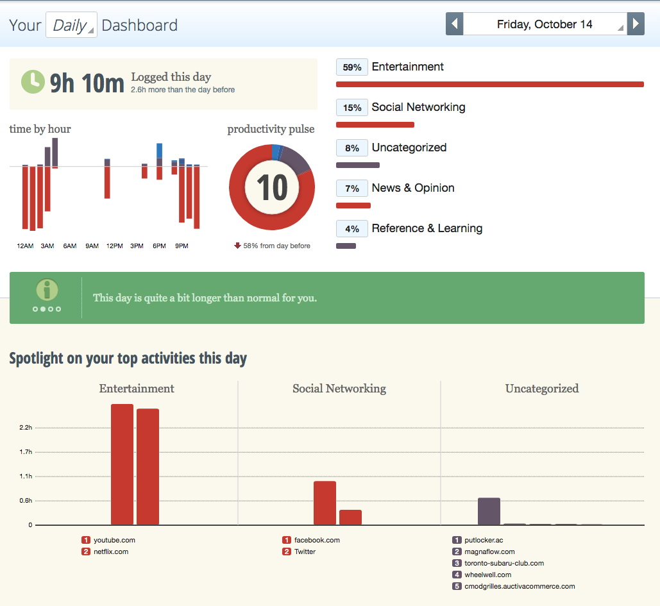The image size is (660, 606).
Task: Open putlocker.ac in the legend
Action: tap(484, 540)
